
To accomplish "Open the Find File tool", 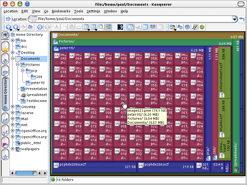I will (x=138, y=27).
